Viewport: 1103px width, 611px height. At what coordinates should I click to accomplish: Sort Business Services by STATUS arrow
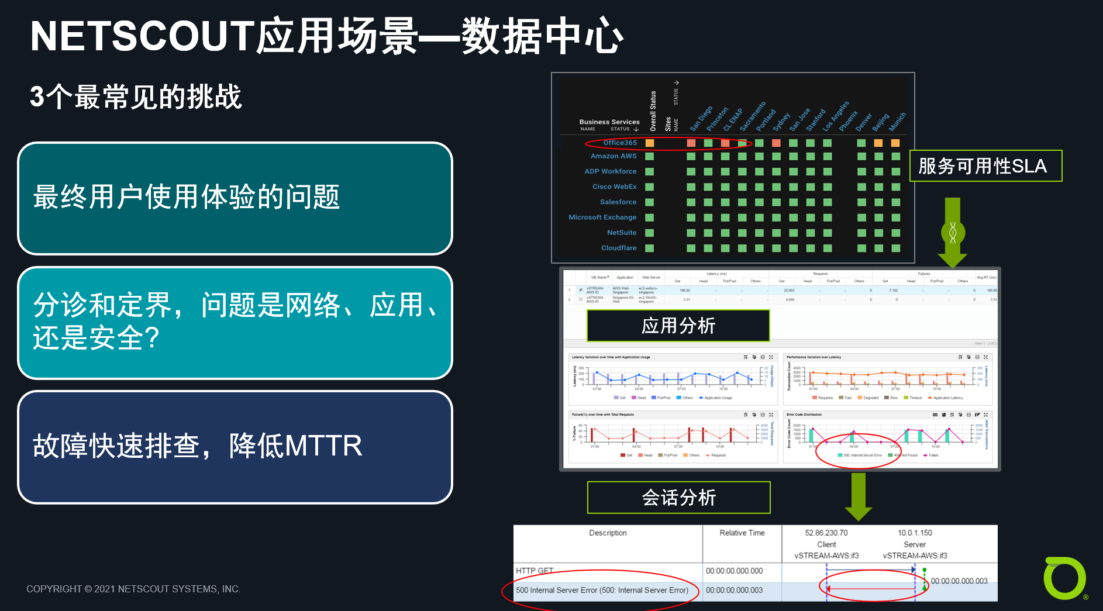pyautogui.click(x=636, y=129)
